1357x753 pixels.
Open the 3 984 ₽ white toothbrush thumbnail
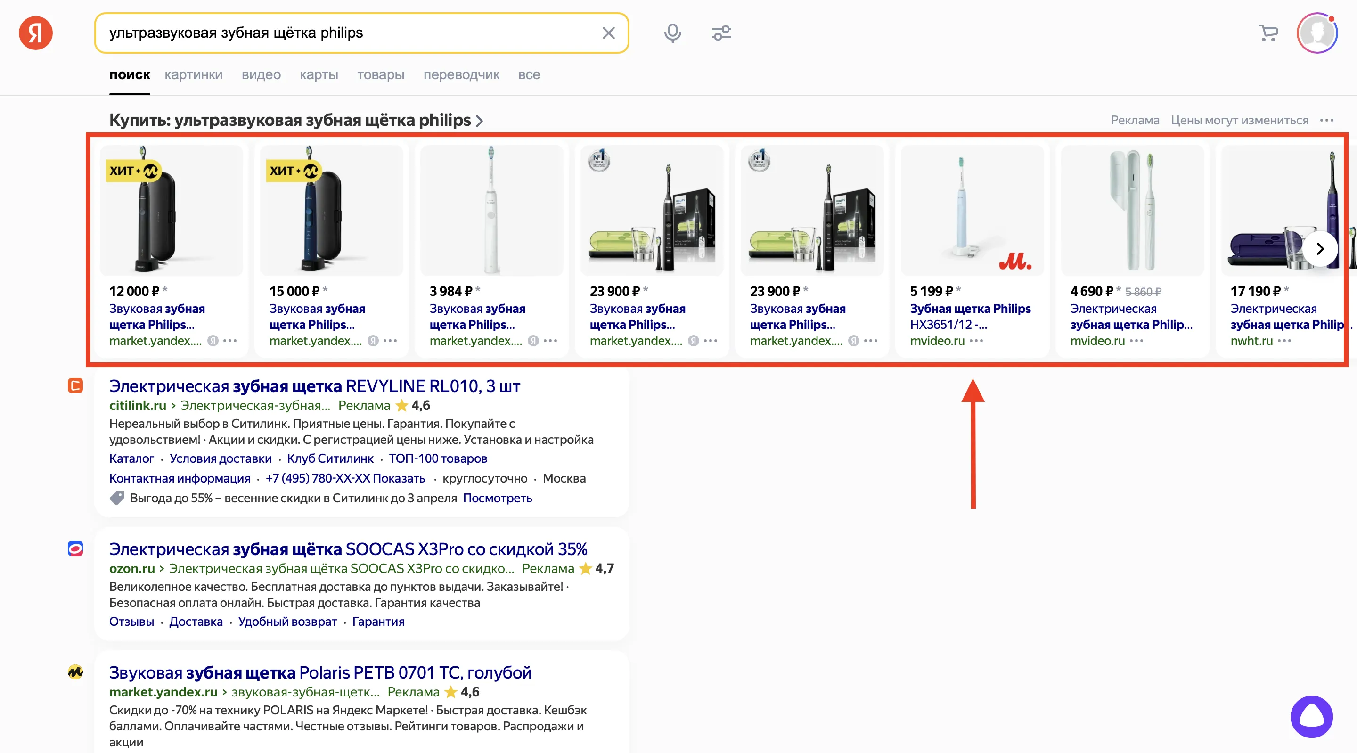[491, 211]
